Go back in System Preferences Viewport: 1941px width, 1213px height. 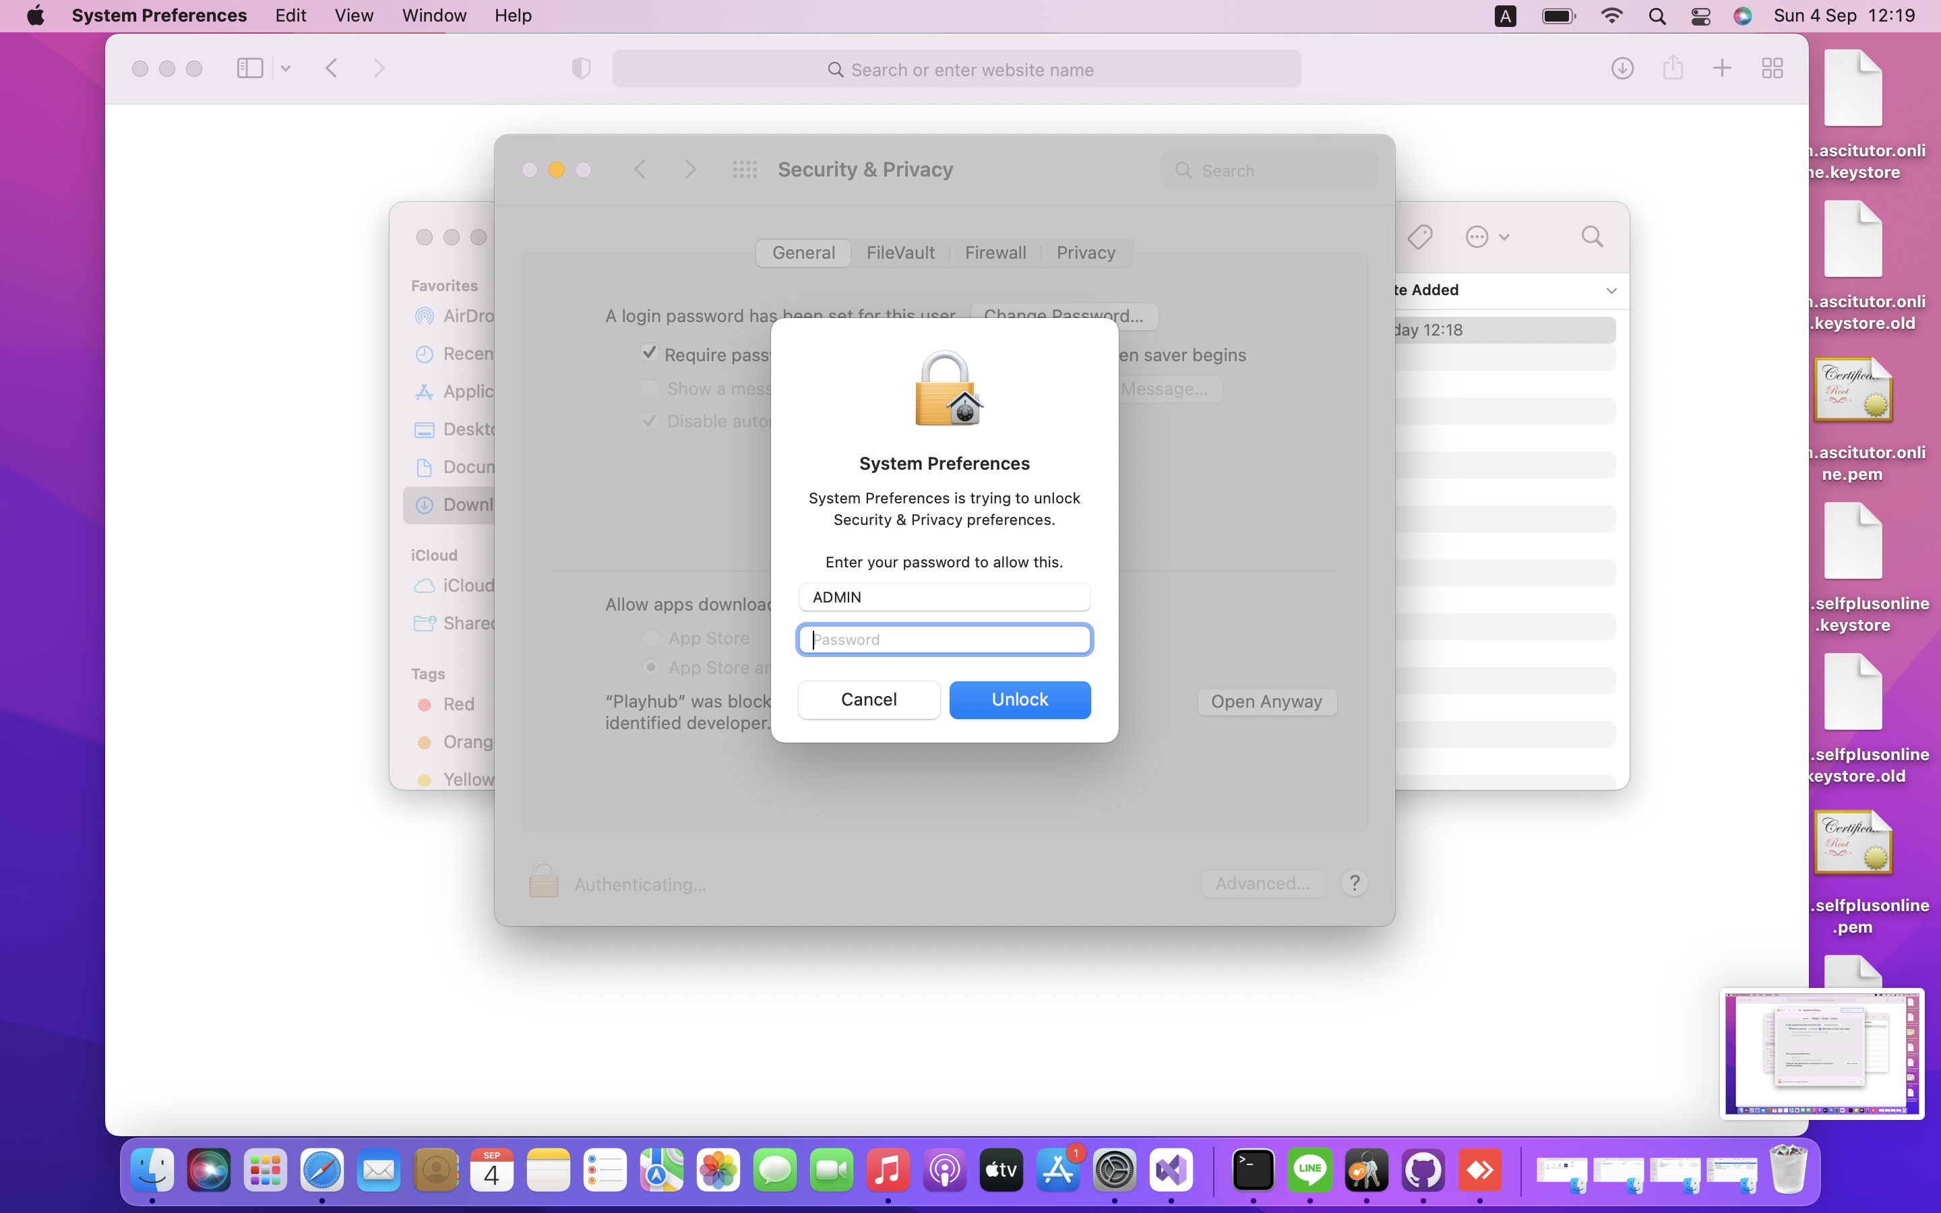(x=639, y=169)
